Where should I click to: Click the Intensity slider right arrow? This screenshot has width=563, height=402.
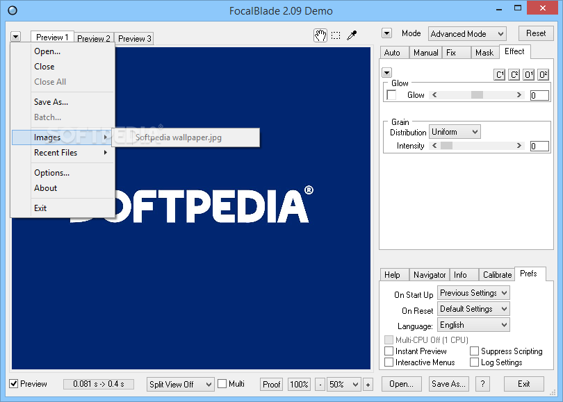tap(519, 146)
